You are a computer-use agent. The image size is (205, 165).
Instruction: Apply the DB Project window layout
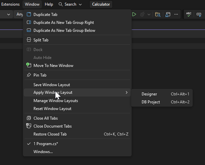[x=151, y=102]
